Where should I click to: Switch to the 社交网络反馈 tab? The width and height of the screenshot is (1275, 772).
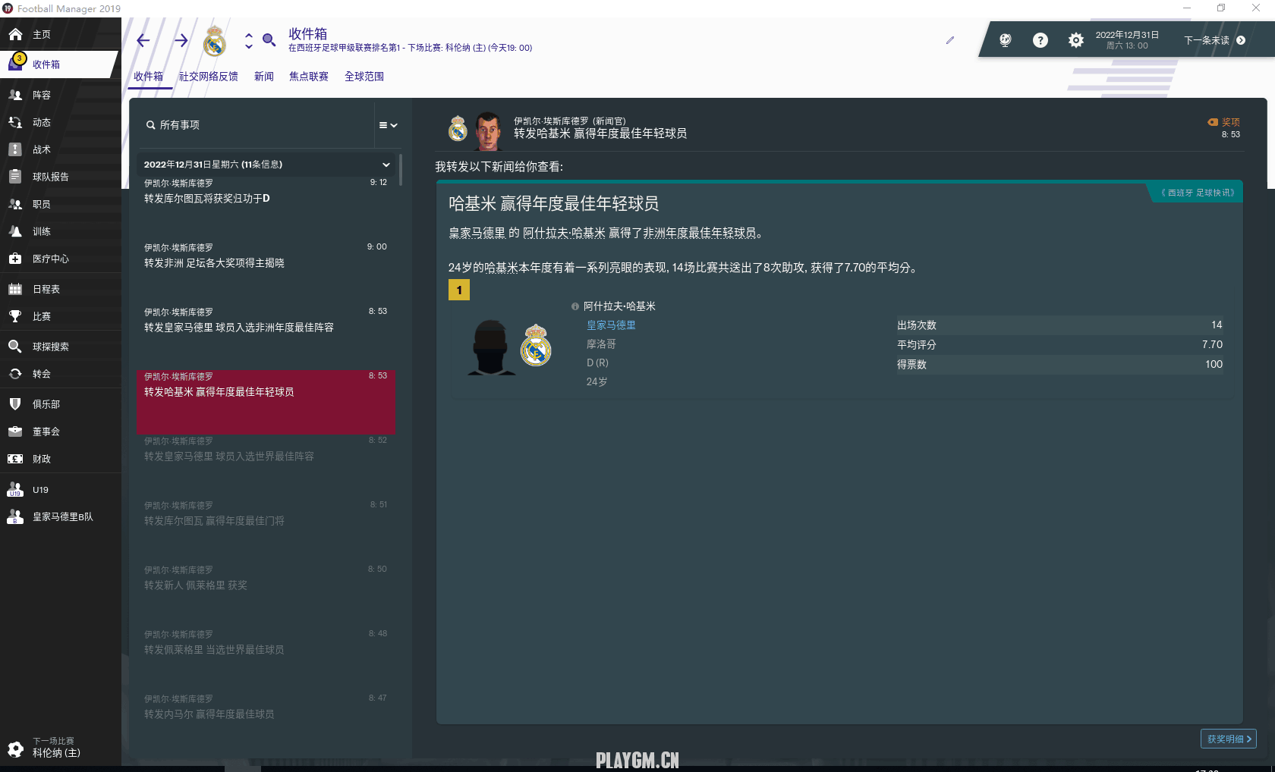point(209,77)
